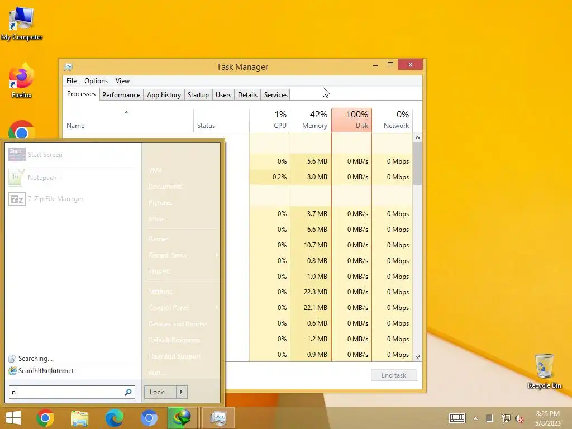Select the Recycle Bin desktop icon
The image size is (572, 429).
click(x=544, y=371)
